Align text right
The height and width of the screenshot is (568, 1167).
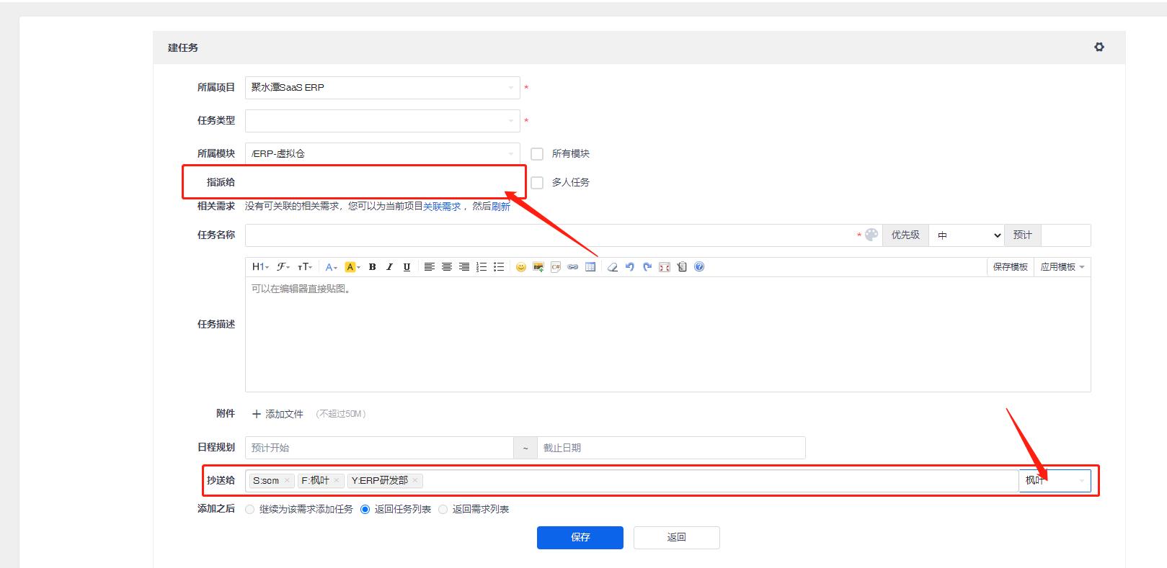[463, 267]
